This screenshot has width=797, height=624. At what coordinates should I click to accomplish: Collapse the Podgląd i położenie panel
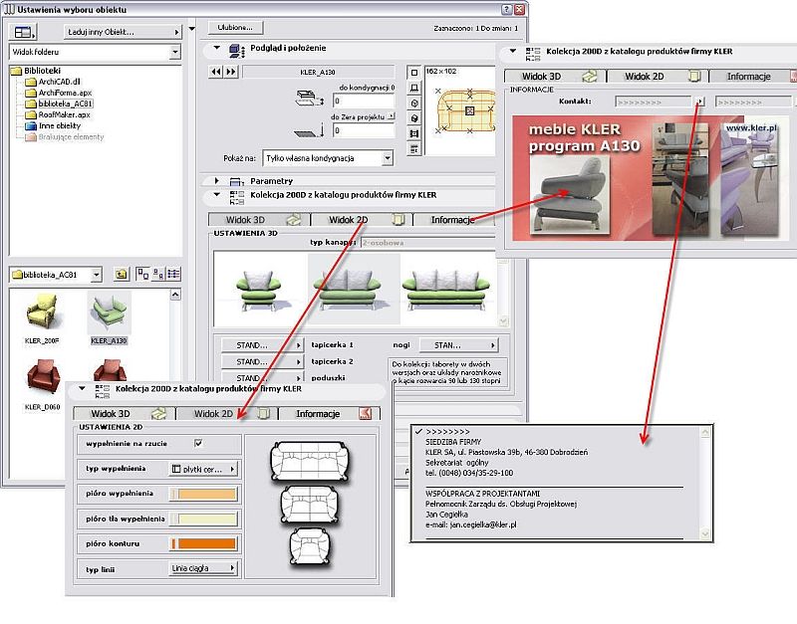click(216, 48)
